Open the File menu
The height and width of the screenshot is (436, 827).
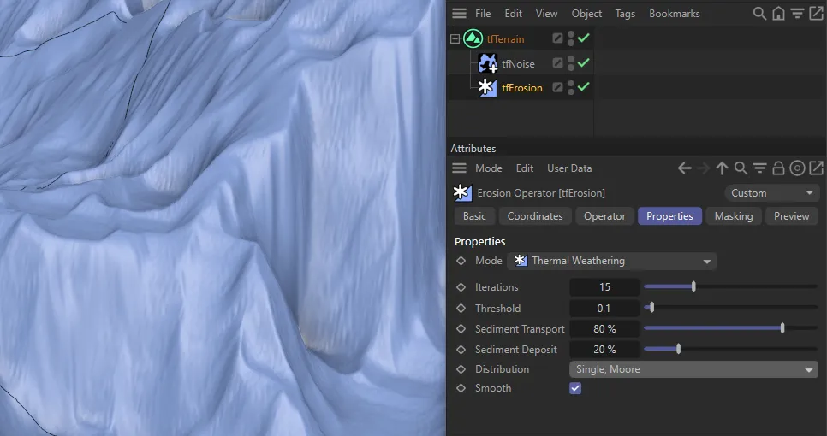click(x=483, y=13)
